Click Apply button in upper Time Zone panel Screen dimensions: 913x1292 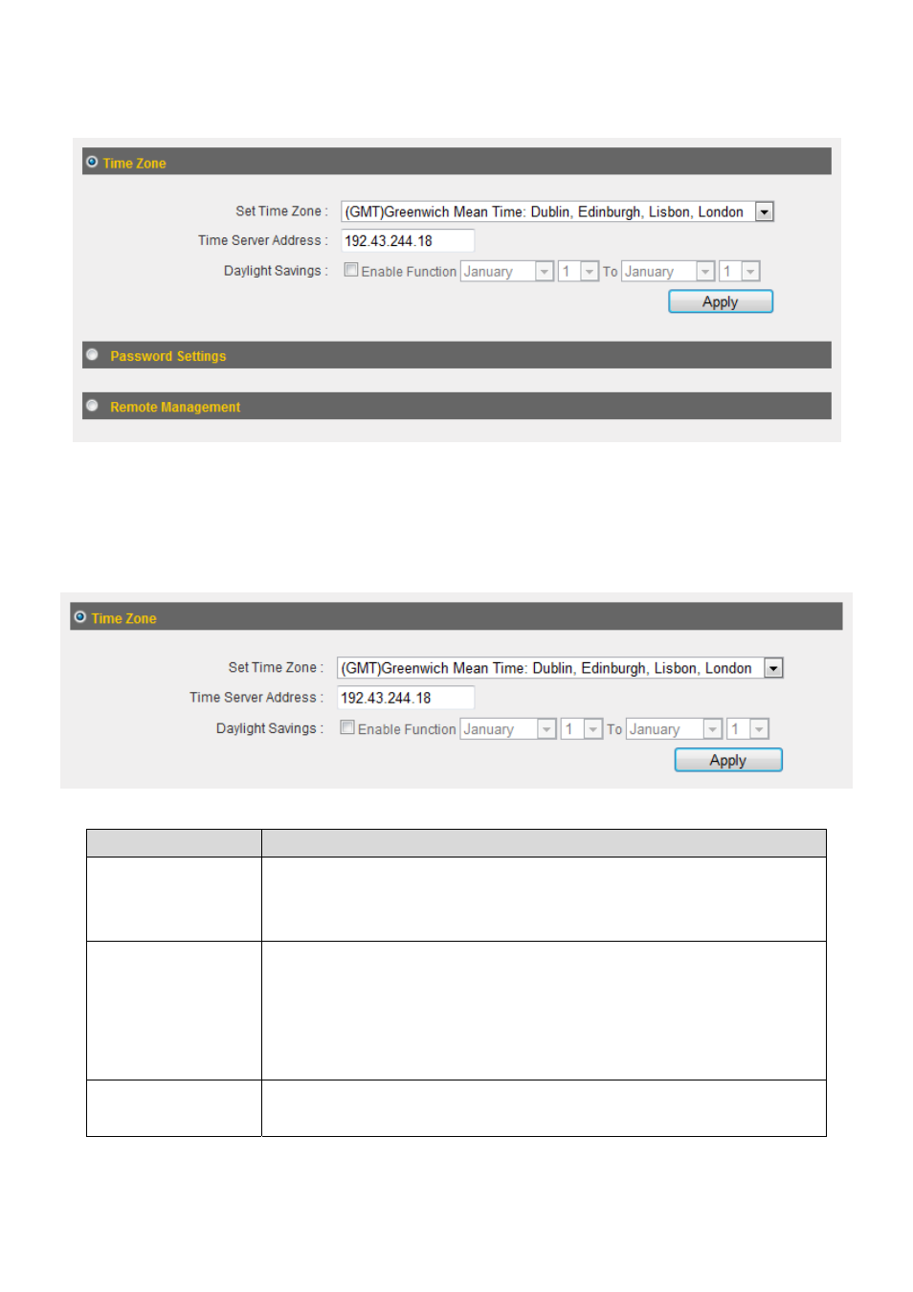click(x=721, y=301)
